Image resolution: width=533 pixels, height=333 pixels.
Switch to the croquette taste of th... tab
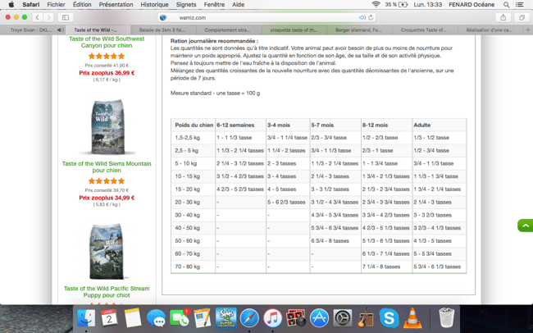(294, 30)
